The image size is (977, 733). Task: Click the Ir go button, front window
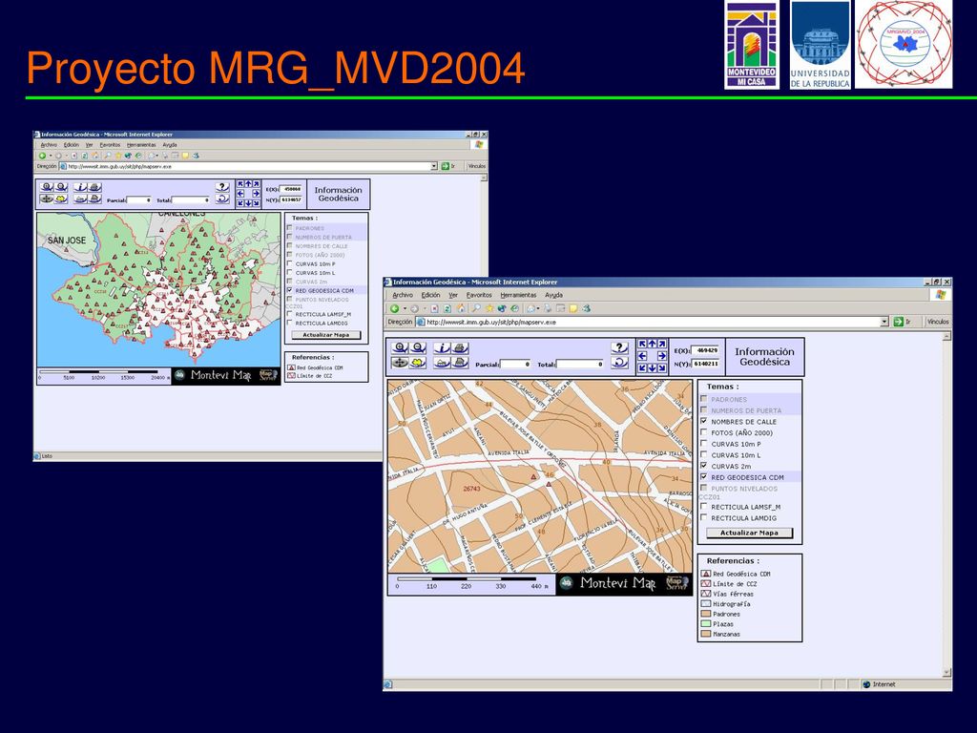click(903, 322)
